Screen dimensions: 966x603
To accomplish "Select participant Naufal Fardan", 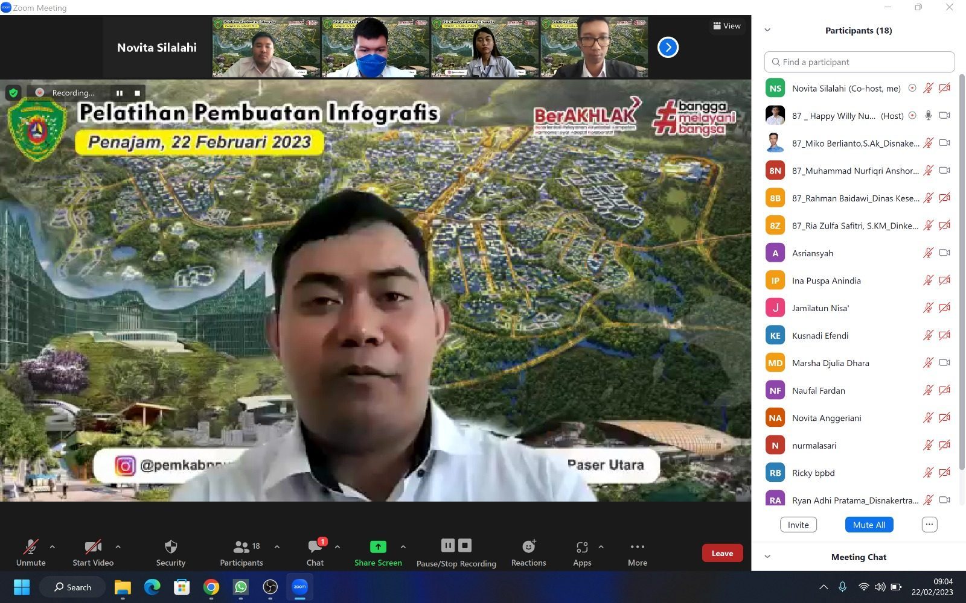I will [x=857, y=390].
